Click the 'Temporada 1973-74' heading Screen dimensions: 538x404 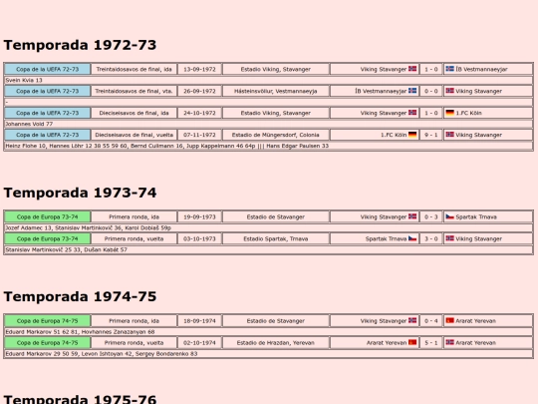pyautogui.click(x=80, y=193)
